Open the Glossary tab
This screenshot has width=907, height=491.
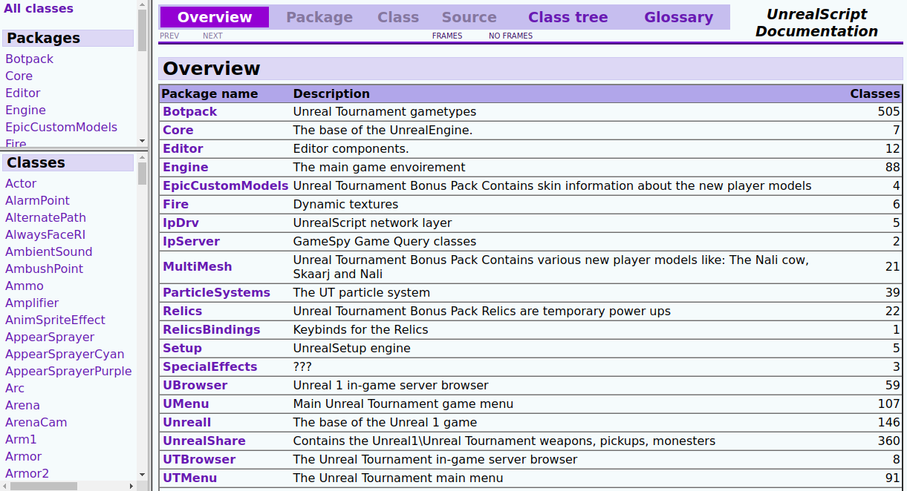678,17
